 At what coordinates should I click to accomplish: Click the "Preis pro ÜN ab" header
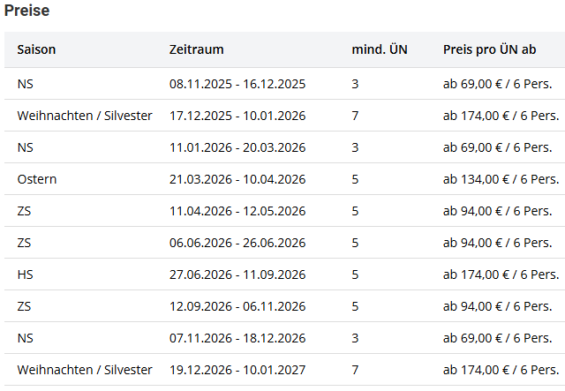click(489, 49)
